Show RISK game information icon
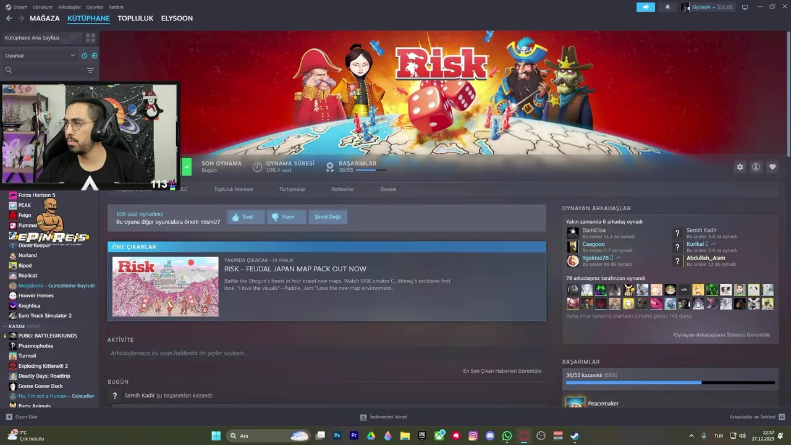Viewport: 791px width, 445px height. tap(756, 167)
